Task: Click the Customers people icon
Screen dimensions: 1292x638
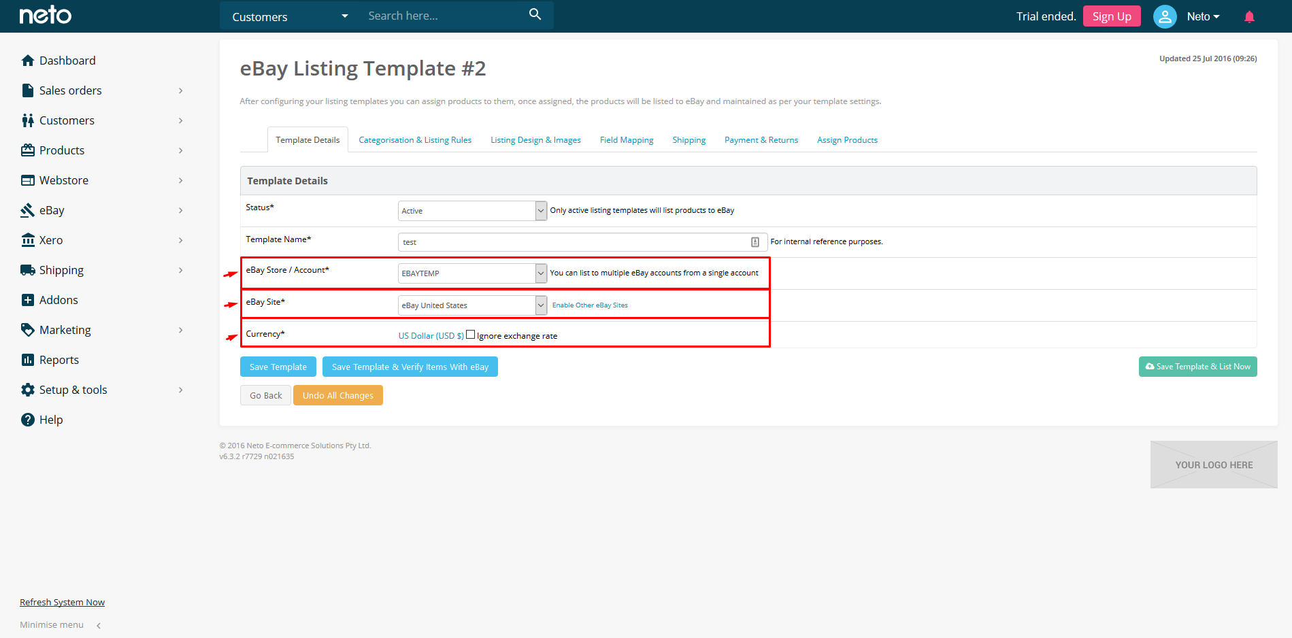Action: (28, 120)
